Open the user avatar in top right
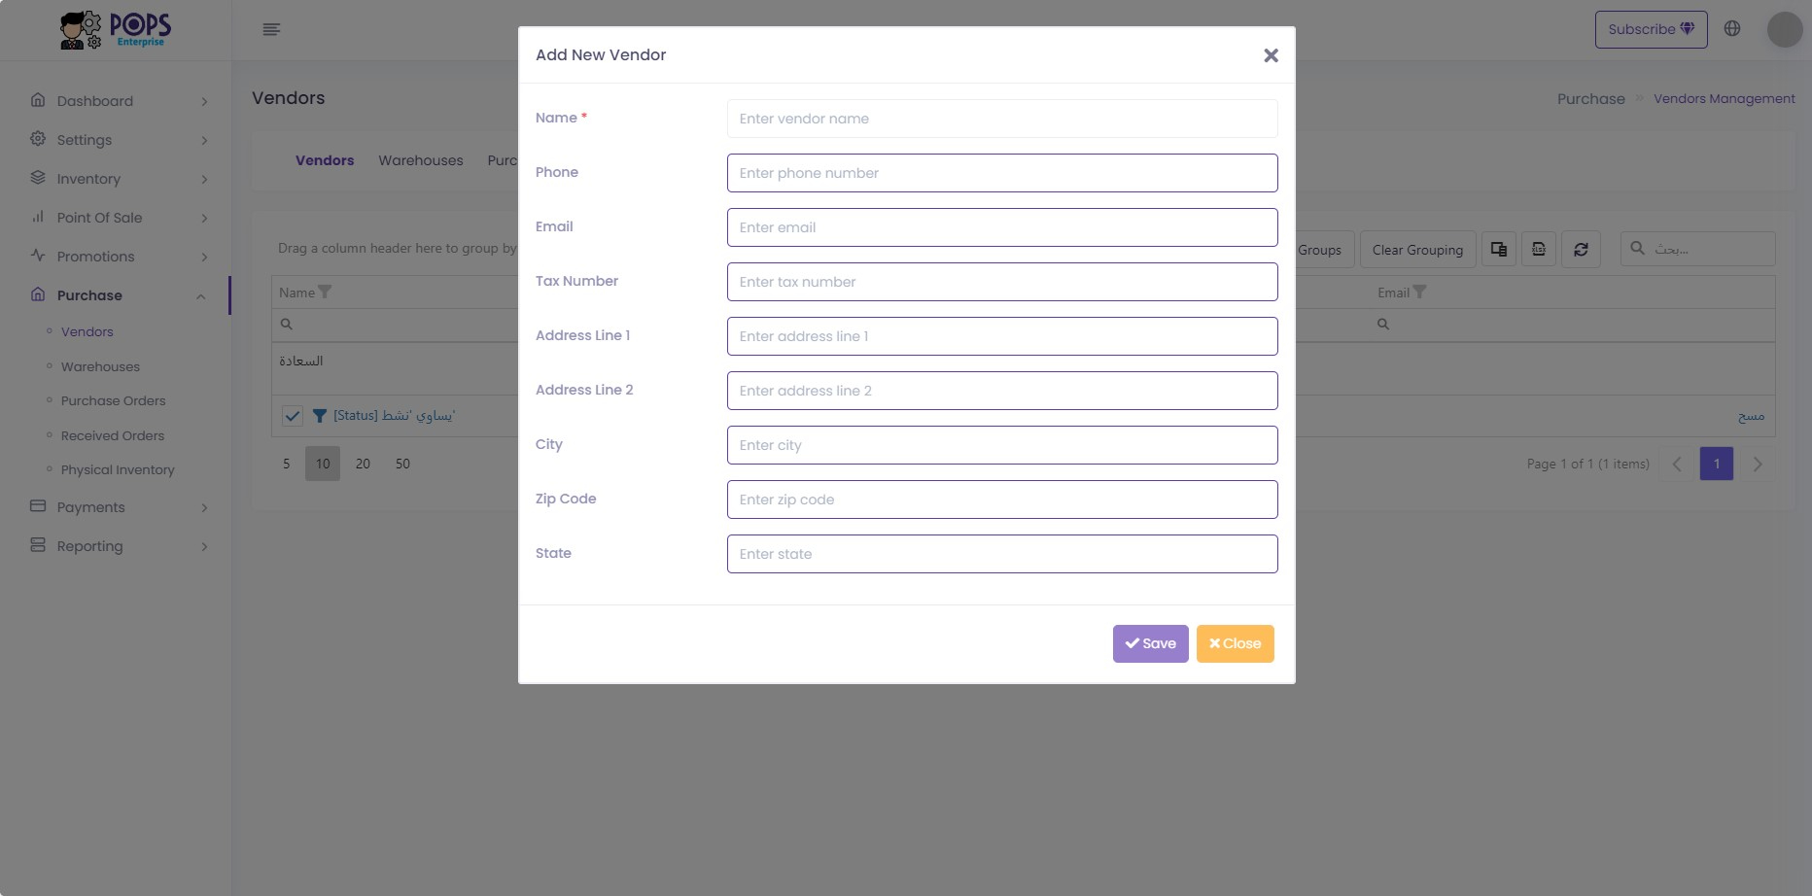1812x896 pixels. [x=1785, y=29]
